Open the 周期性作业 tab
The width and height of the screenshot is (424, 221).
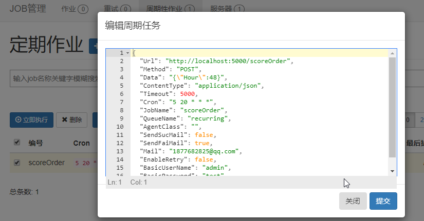point(170,9)
